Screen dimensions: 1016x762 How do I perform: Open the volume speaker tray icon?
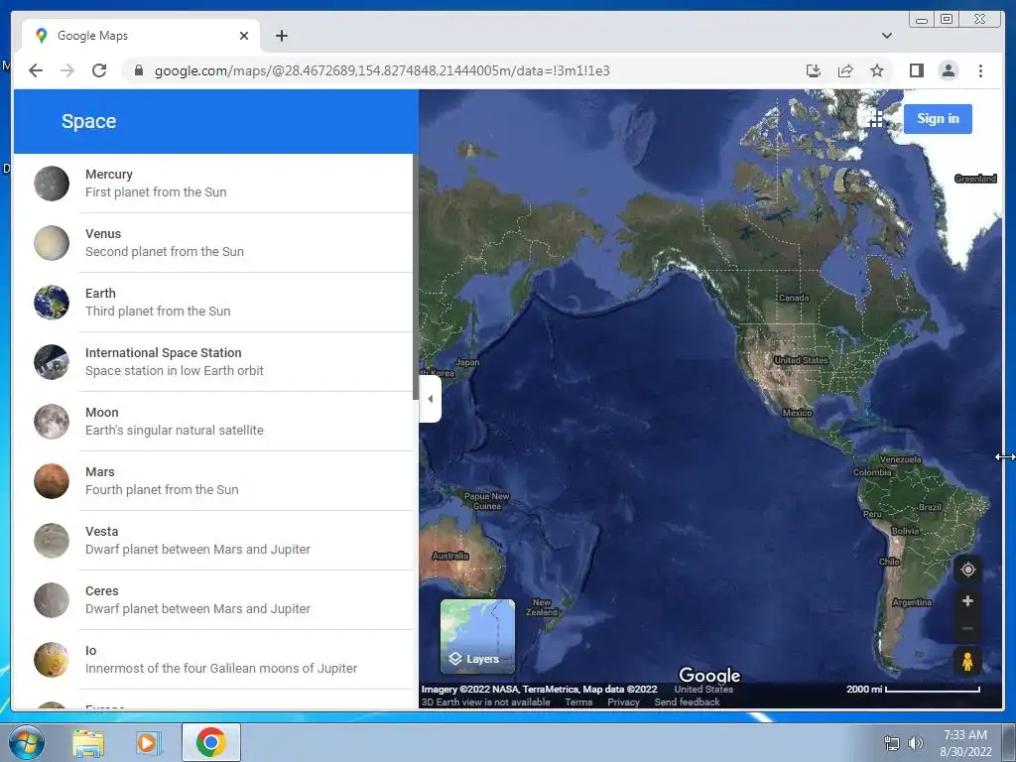coord(916,742)
